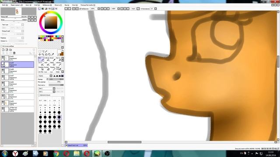Click the foreground color swatch

[x=59, y=51]
